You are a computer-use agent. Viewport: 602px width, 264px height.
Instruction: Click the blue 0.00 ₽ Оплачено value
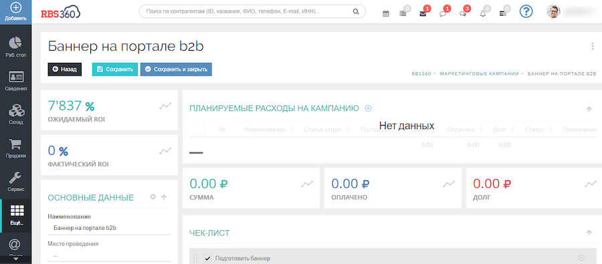pos(350,184)
